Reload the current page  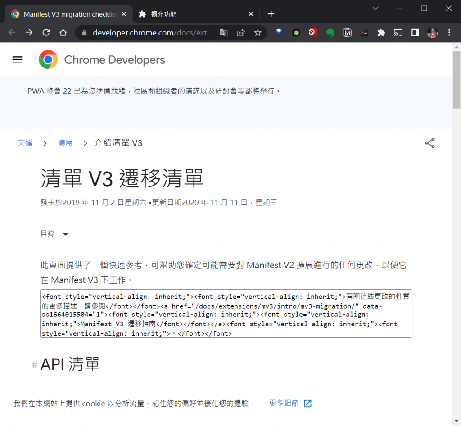click(x=46, y=32)
